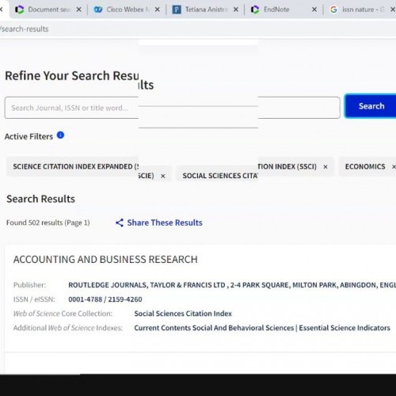Click the Refine Your Search Results heading
The height and width of the screenshot is (396, 396).
[79, 79]
